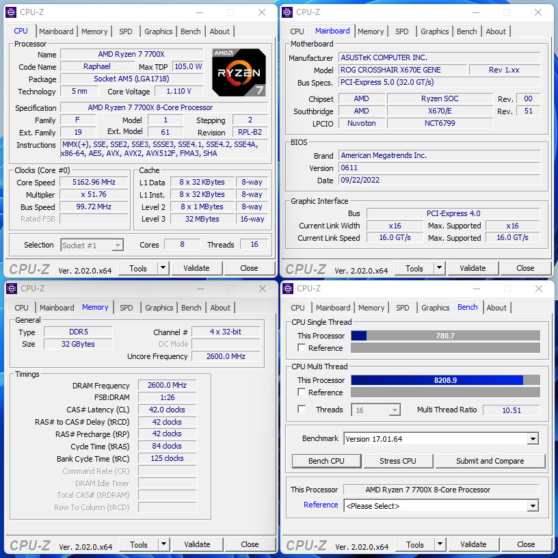Click the Model field ROG CROSSHAIR X670E GENE
The width and height of the screenshot is (558, 558).
(403, 70)
